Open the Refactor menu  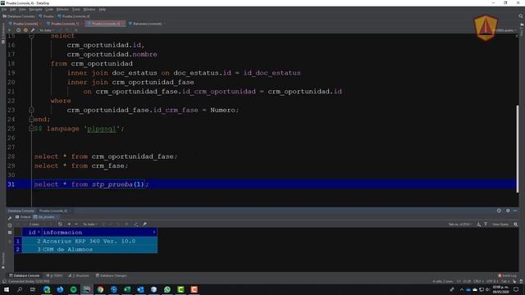click(62, 9)
